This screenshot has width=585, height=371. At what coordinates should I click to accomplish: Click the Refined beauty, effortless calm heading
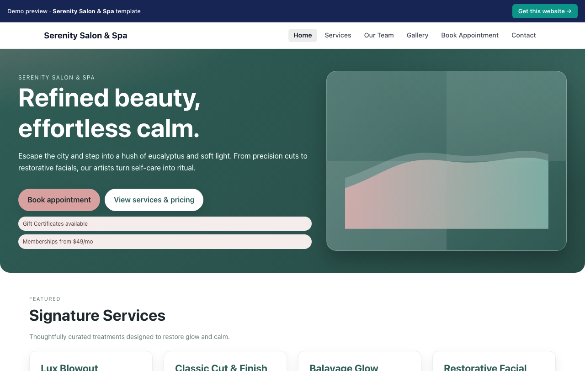110,113
